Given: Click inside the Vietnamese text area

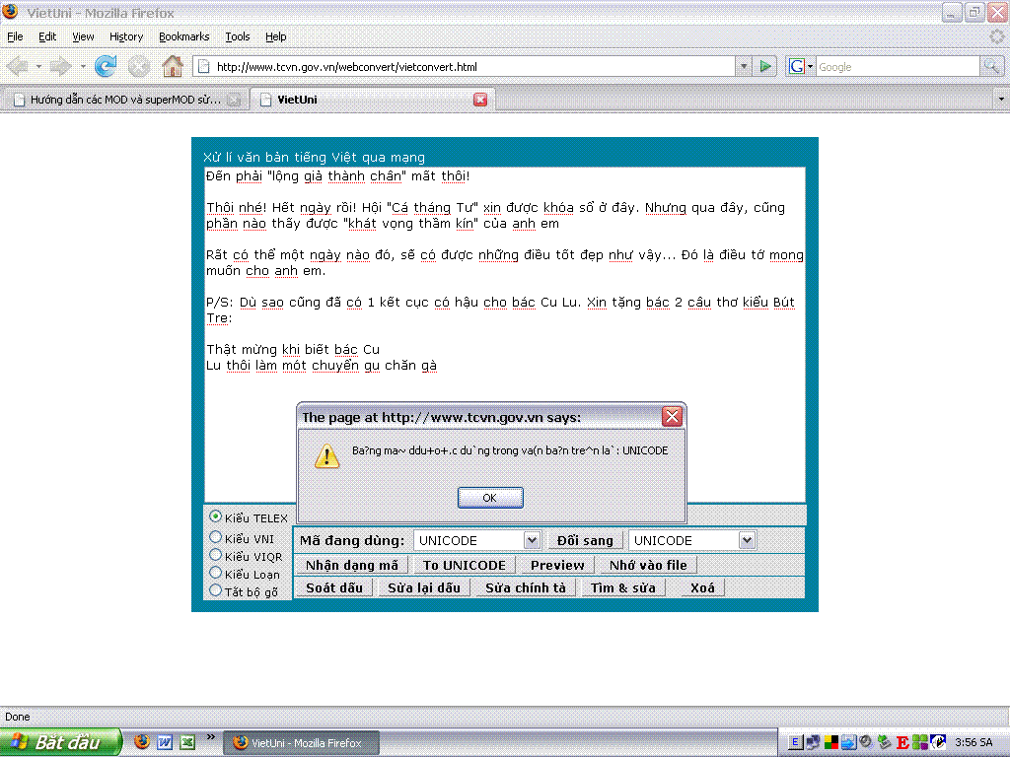Looking at the screenshot, I should click(x=505, y=335).
